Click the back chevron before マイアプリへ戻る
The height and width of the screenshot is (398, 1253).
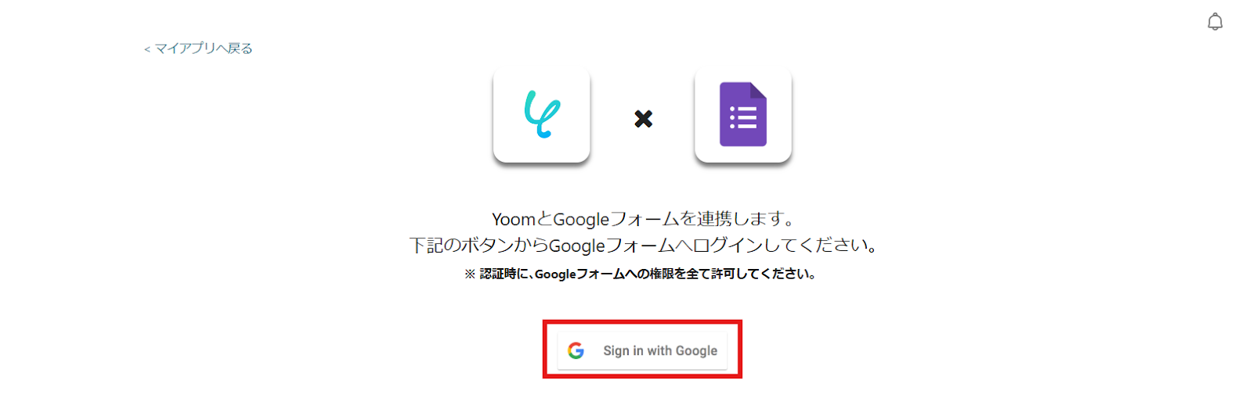click(x=146, y=49)
